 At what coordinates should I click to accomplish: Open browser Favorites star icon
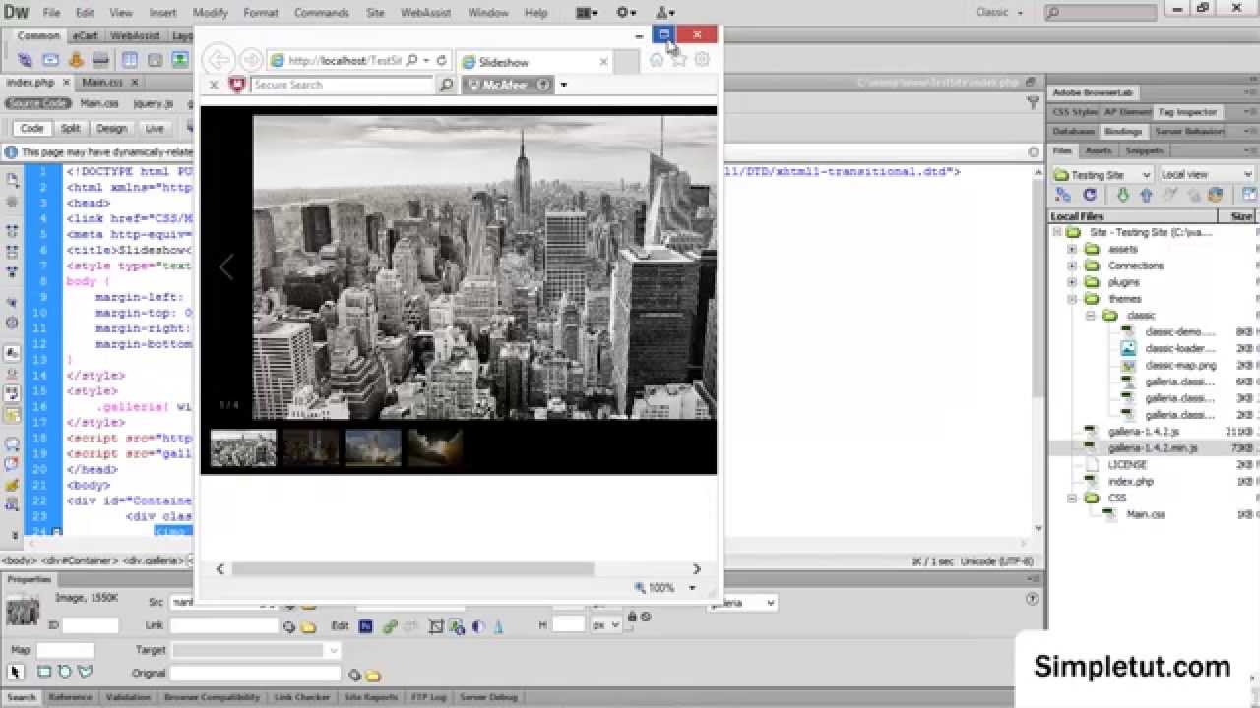(x=679, y=60)
